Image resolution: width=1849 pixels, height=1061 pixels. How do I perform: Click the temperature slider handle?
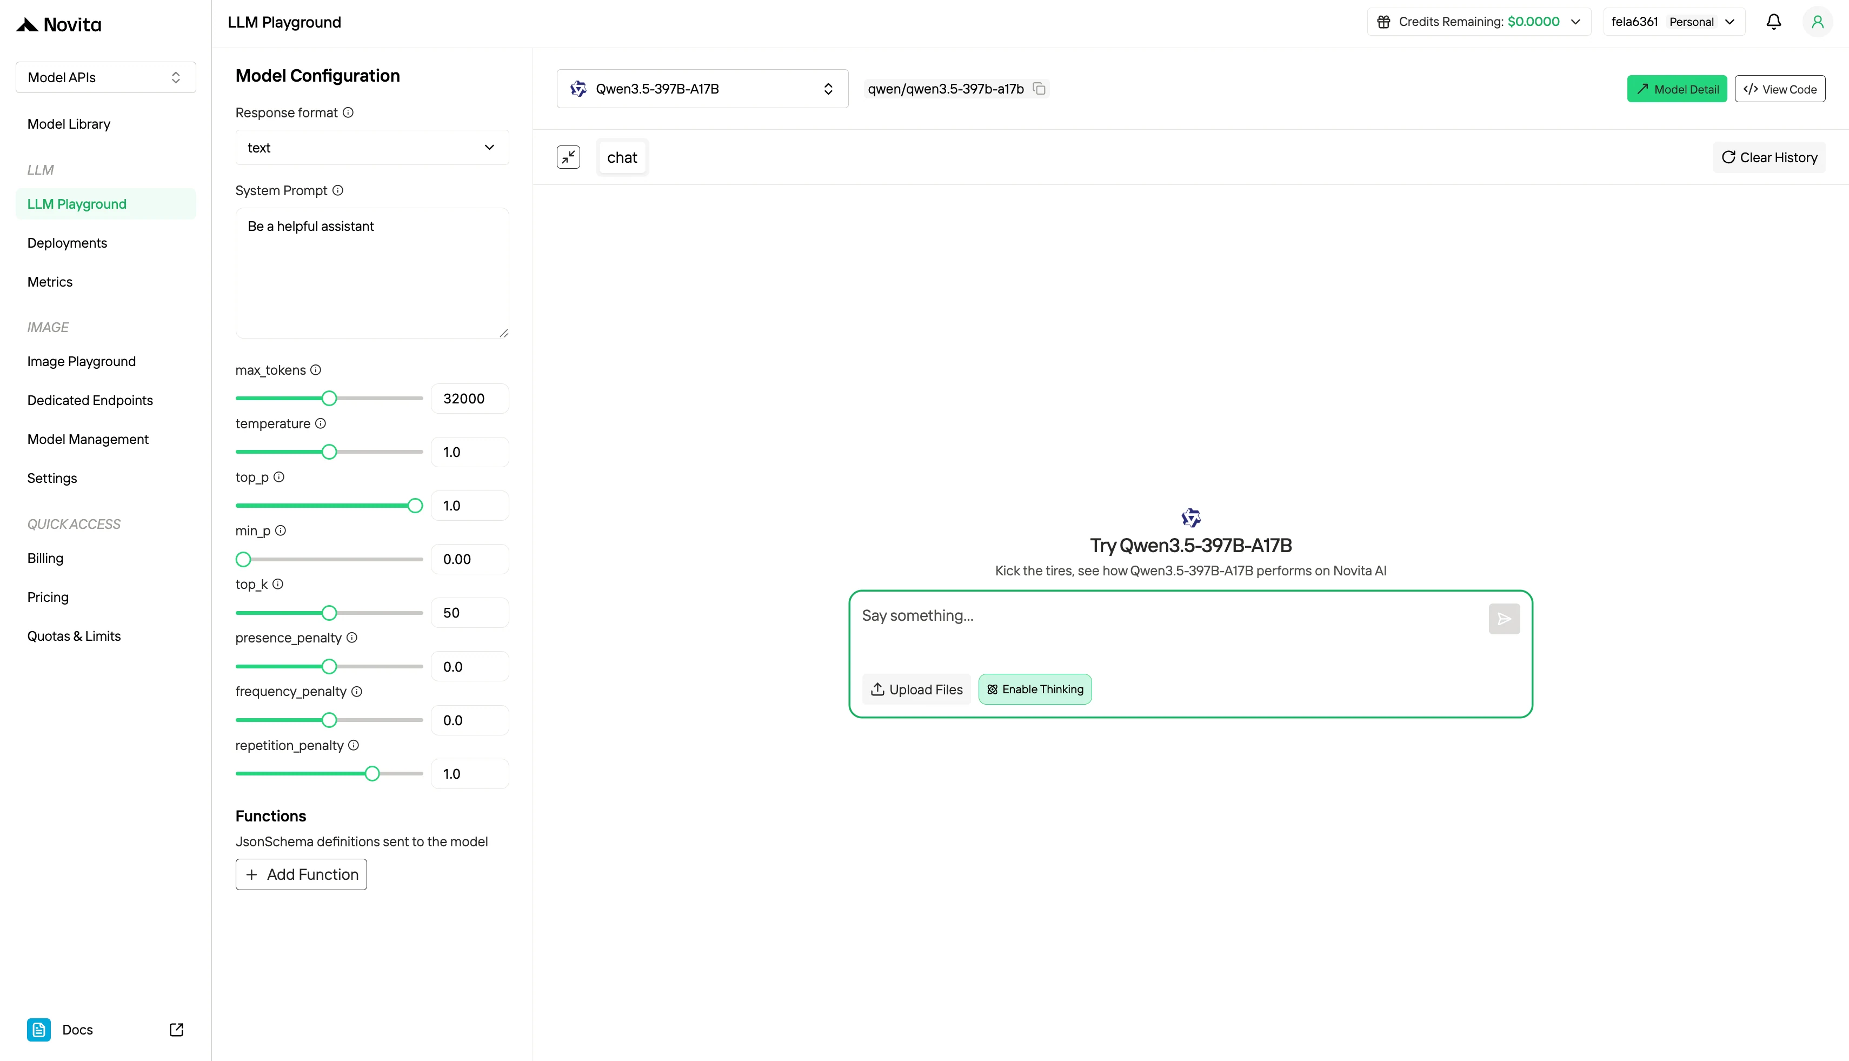coord(329,452)
